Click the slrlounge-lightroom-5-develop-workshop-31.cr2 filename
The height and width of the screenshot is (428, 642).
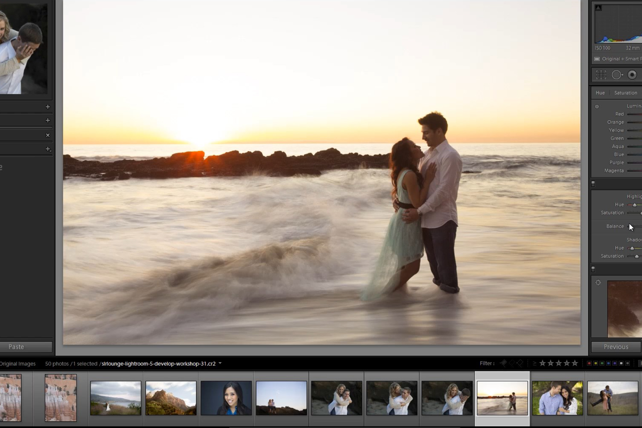(159, 363)
